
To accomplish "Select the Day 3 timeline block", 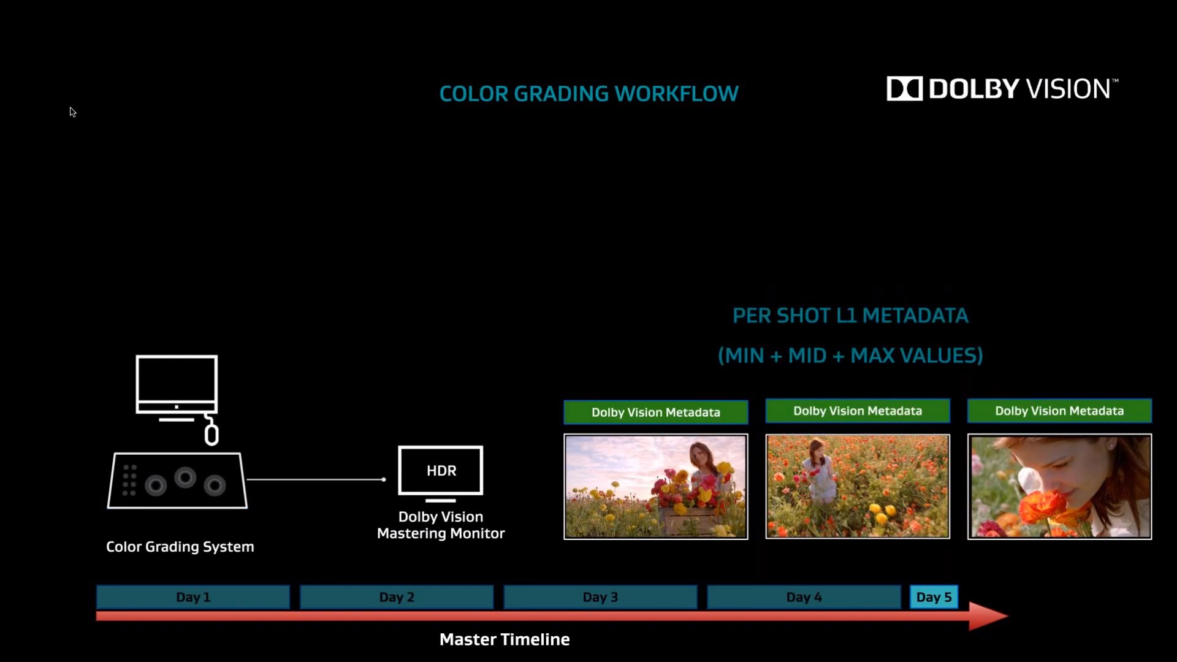I will pyautogui.click(x=600, y=597).
